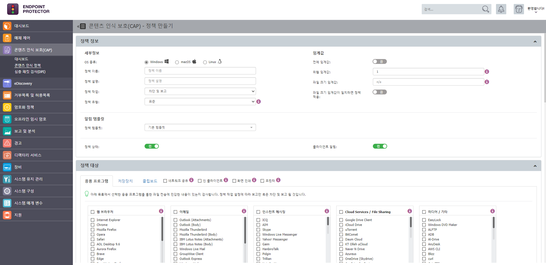Open the 시스템 유지 관리 icon

tap(7, 179)
